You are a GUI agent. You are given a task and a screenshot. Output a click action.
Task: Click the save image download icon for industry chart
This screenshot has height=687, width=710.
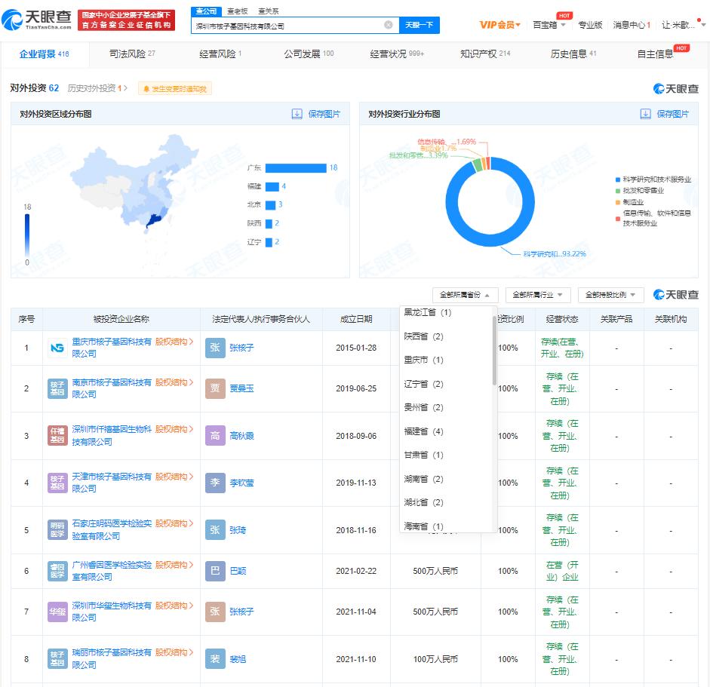point(645,114)
